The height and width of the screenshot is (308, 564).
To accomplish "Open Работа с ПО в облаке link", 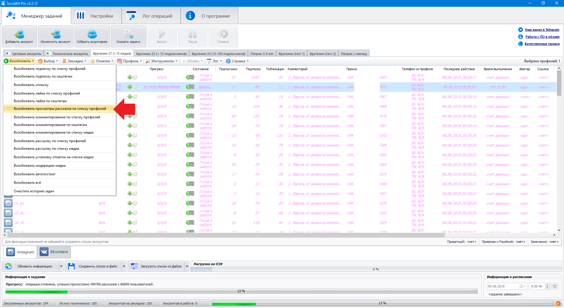I will pos(542,37).
